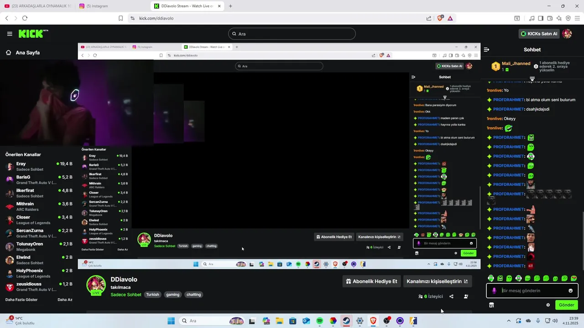Click the KICKs Satın Al button
Screen dimensions: 584x328
(x=539, y=34)
